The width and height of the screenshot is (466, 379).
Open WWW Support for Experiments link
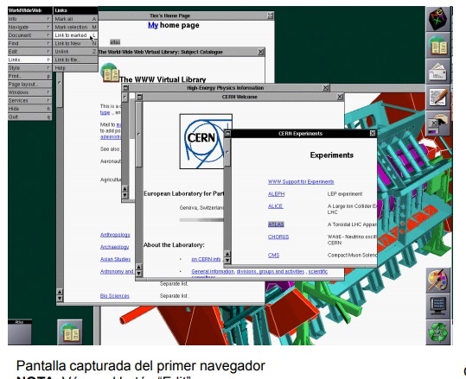coord(301,181)
